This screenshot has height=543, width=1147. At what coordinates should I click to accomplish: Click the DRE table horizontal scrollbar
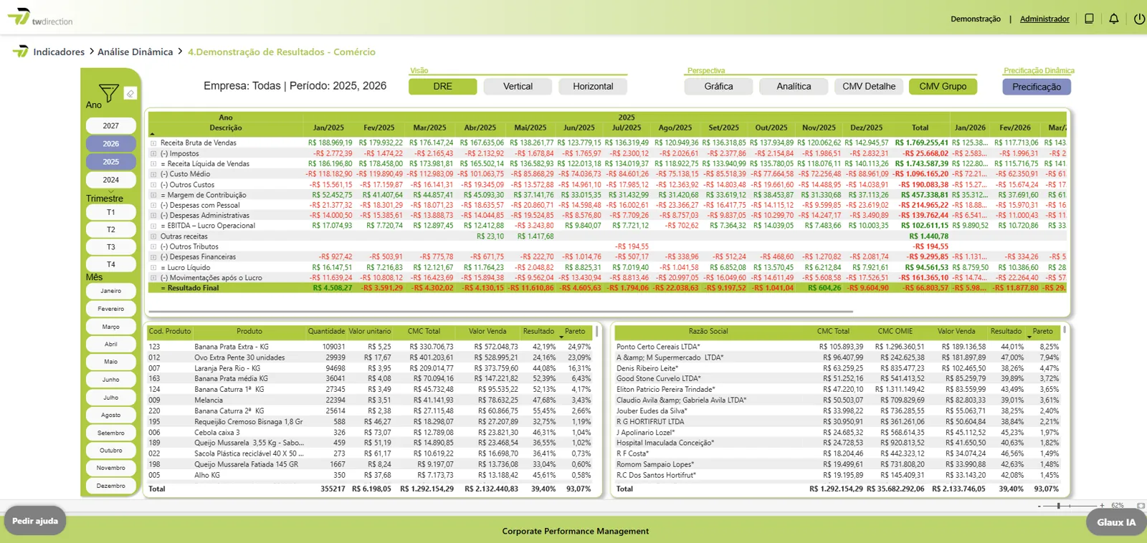click(500, 312)
